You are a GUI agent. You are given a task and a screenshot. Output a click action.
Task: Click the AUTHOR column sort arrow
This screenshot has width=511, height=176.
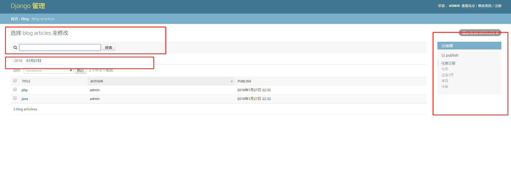[231, 81]
